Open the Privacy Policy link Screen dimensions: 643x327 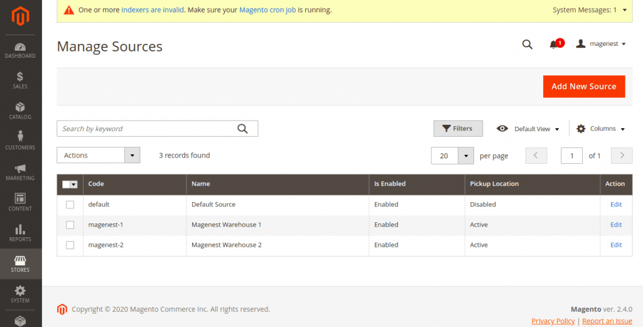pyautogui.click(x=553, y=321)
